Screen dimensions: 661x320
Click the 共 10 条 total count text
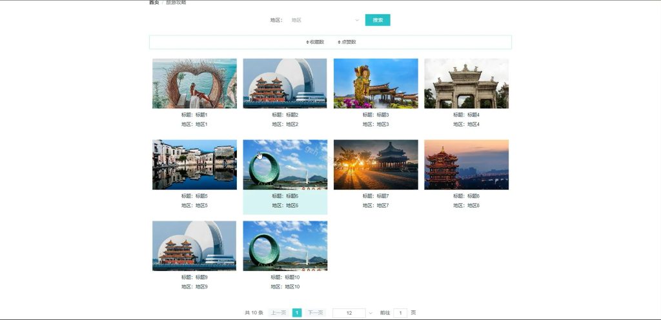point(254,313)
